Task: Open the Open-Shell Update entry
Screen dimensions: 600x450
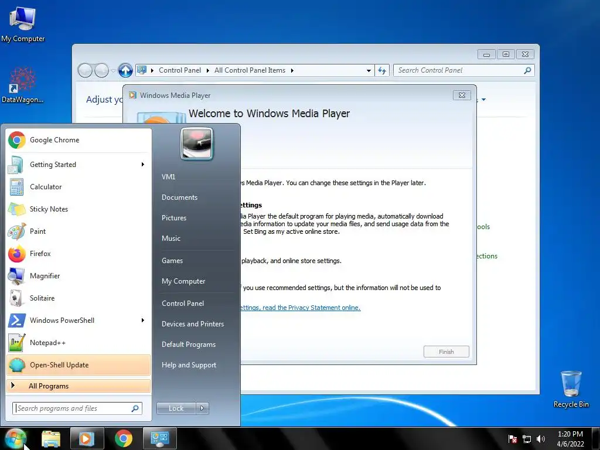Action: point(79,365)
